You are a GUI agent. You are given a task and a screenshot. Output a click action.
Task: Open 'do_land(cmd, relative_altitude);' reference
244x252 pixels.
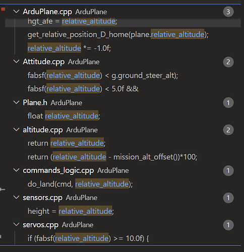pos(80,184)
